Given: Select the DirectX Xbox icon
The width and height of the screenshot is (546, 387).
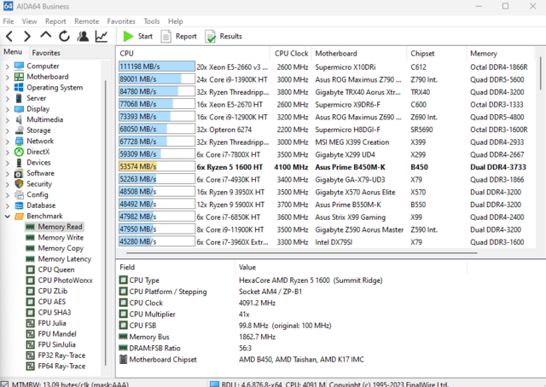Looking at the screenshot, I should click(19, 152).
